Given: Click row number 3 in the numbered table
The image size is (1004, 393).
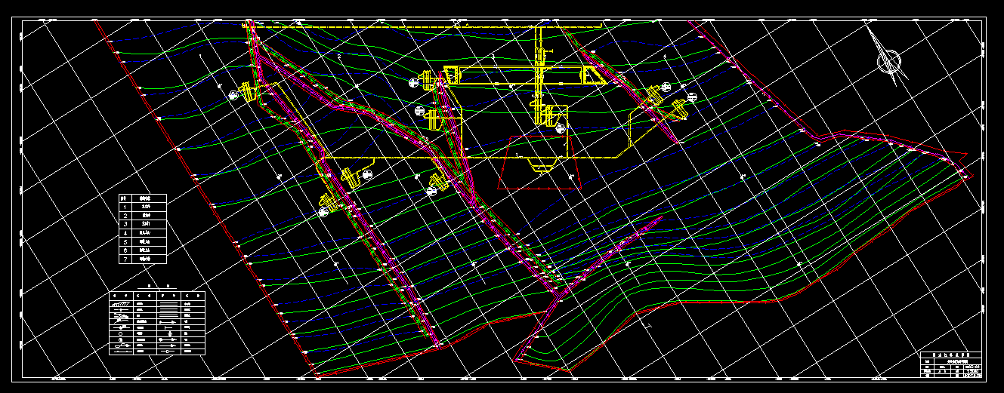Looking at the screenshot, I should click(143, 224).
